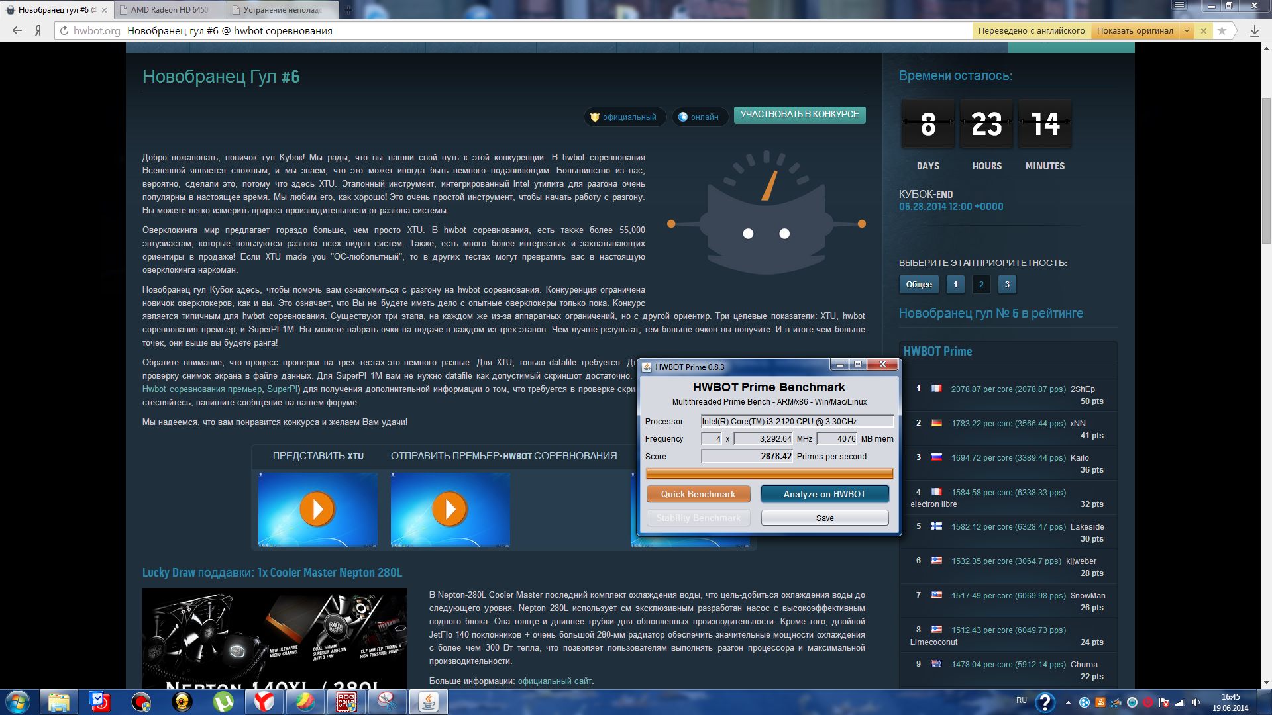Viewport: 1272px width, 715px height.
Task: Click the frequency MHz field 3,292.64
Action: [763, 439]
